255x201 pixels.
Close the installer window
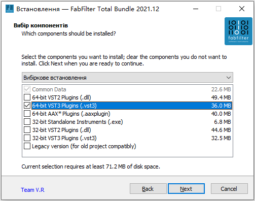click(x=242, y=9)
